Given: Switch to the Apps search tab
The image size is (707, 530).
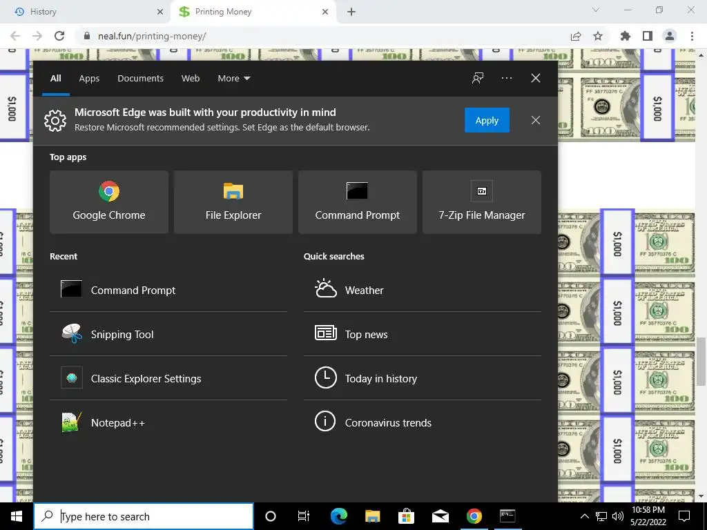Looking at the screenshot, I should coord(89,79).
